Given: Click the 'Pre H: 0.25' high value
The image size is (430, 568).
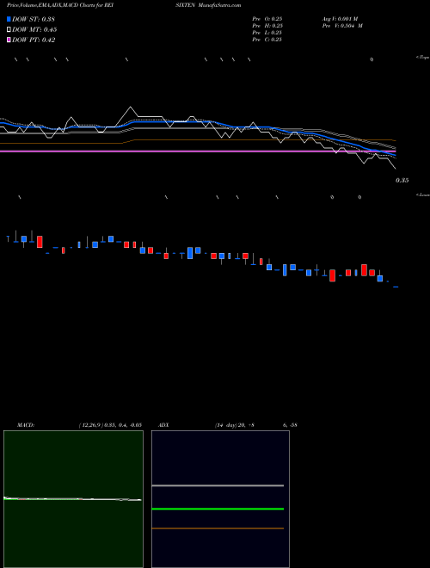Looking at the screenshot, I should (267, 26).
